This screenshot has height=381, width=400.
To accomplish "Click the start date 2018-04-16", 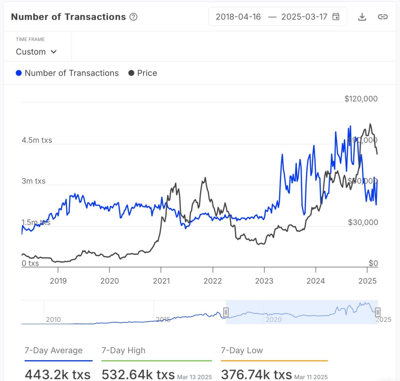I will pyautogui.click(x=238, y=17).
